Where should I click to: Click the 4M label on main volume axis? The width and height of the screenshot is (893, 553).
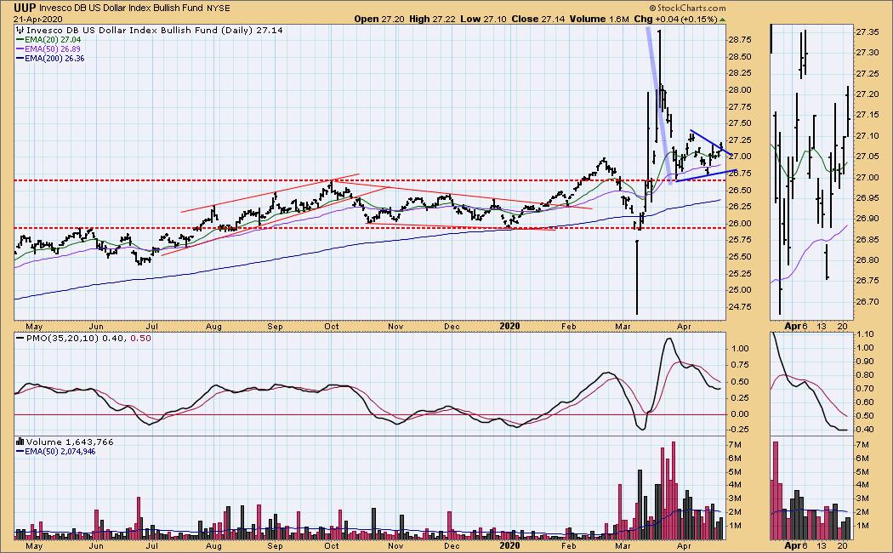pos(734,485)
